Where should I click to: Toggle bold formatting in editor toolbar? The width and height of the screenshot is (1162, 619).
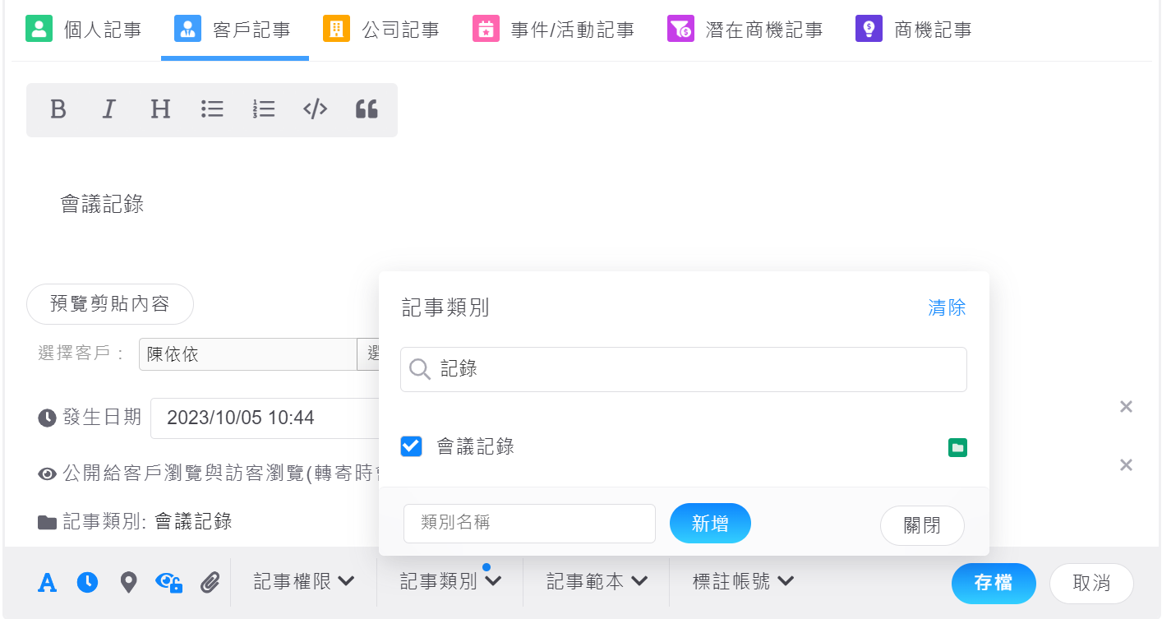(58, 109)
